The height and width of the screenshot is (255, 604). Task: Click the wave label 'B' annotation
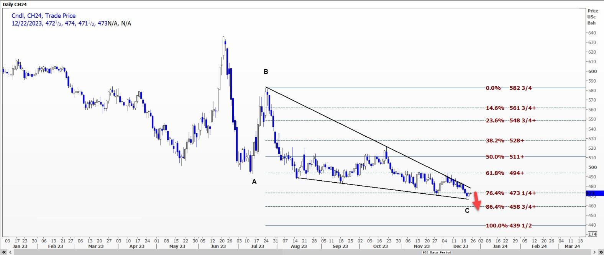pyautogui.click(x=266, y=72)
